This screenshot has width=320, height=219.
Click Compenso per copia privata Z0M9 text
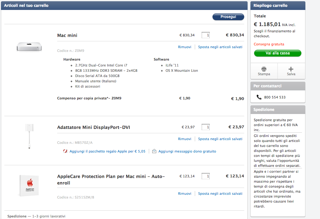89,98
